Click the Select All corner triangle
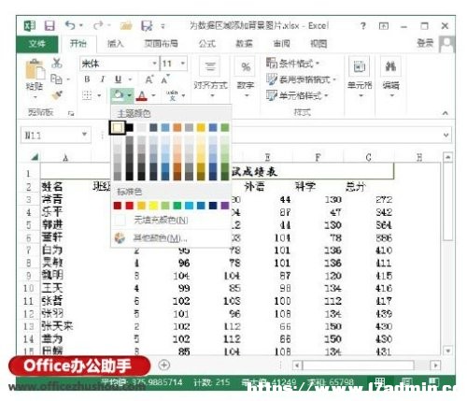 click(x=35, y=156)
